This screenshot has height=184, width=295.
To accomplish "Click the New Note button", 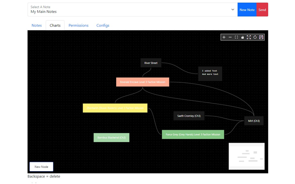I will [247, 10].
